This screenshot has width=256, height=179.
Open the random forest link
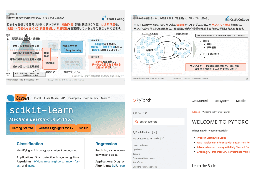pos(72,161)
